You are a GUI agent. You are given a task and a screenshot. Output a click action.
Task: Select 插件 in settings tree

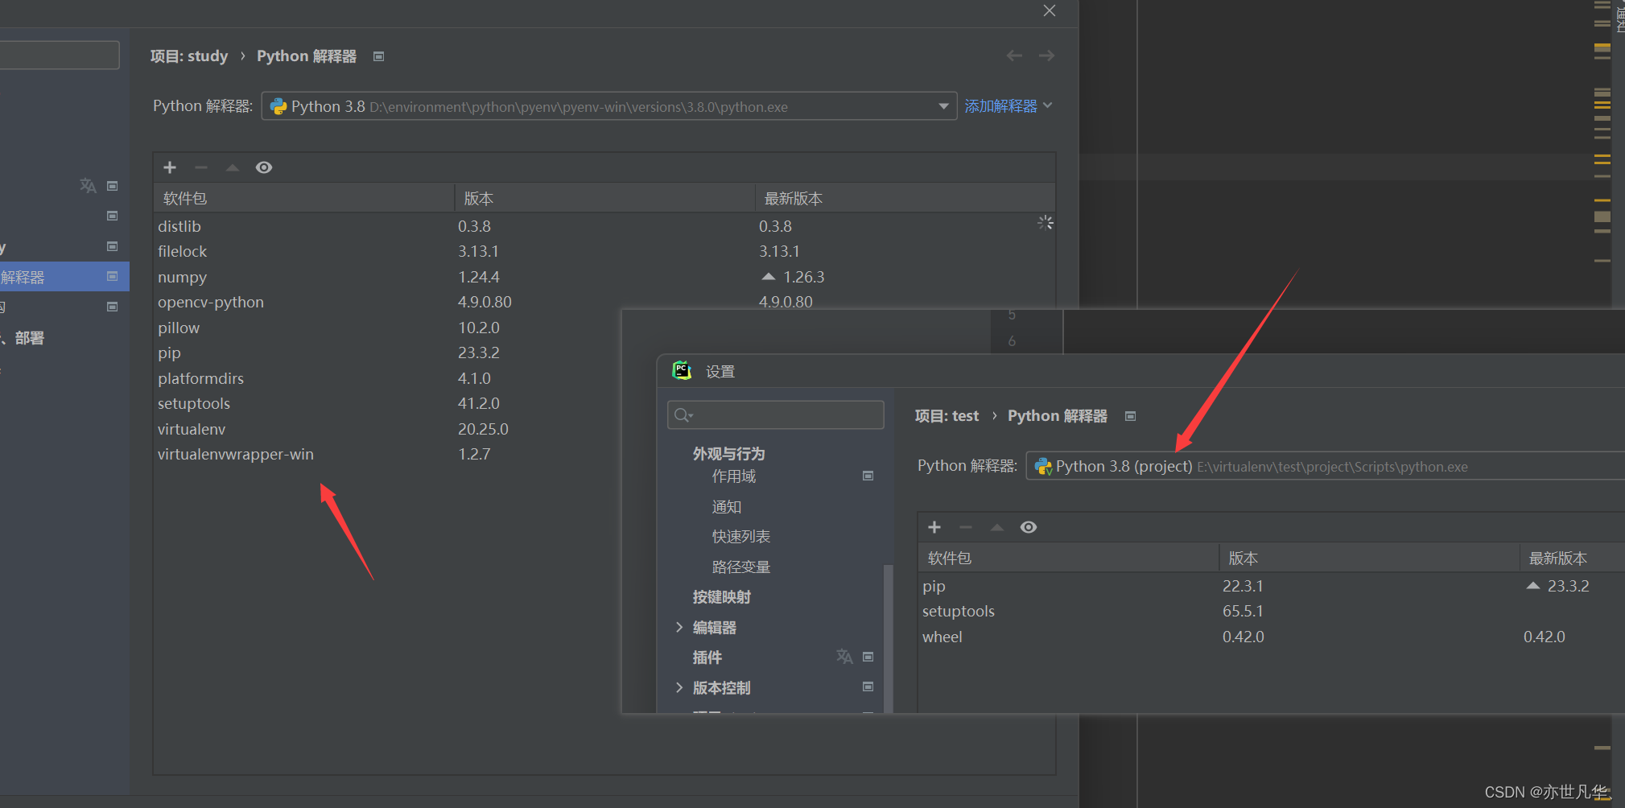[707, 658]
